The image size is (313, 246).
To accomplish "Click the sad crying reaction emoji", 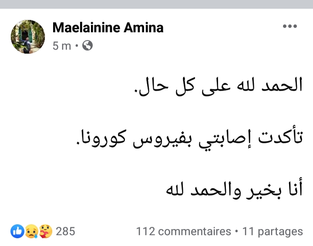I will pyautogui.click(x=31, y=231).
